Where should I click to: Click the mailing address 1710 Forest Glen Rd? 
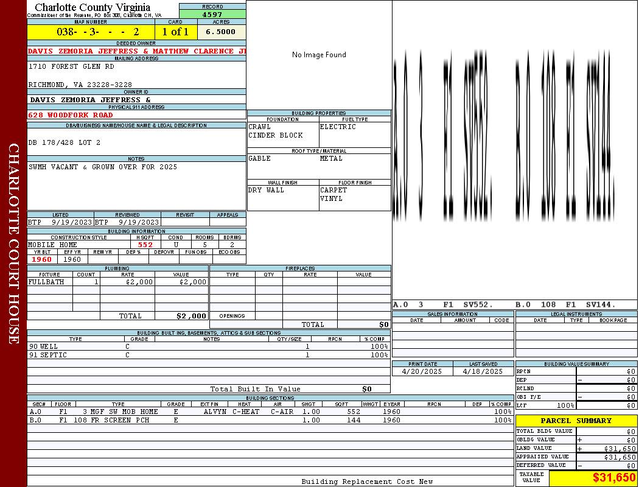(71, 66)
